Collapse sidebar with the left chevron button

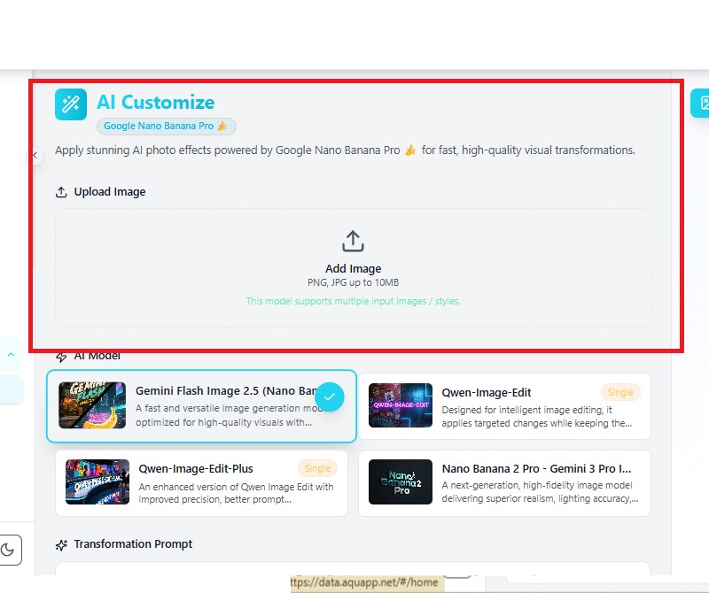click(x=35, y=156)
